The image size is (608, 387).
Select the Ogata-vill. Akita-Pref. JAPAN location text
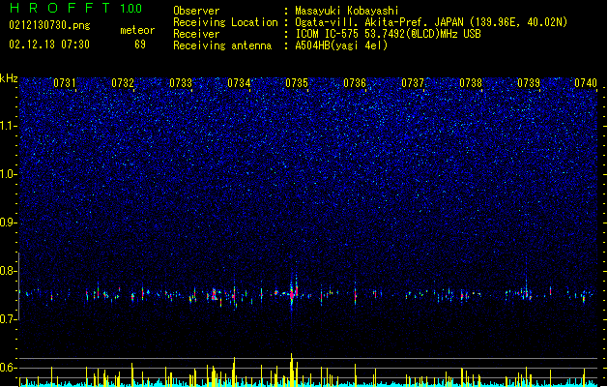[x=431, y=22]
